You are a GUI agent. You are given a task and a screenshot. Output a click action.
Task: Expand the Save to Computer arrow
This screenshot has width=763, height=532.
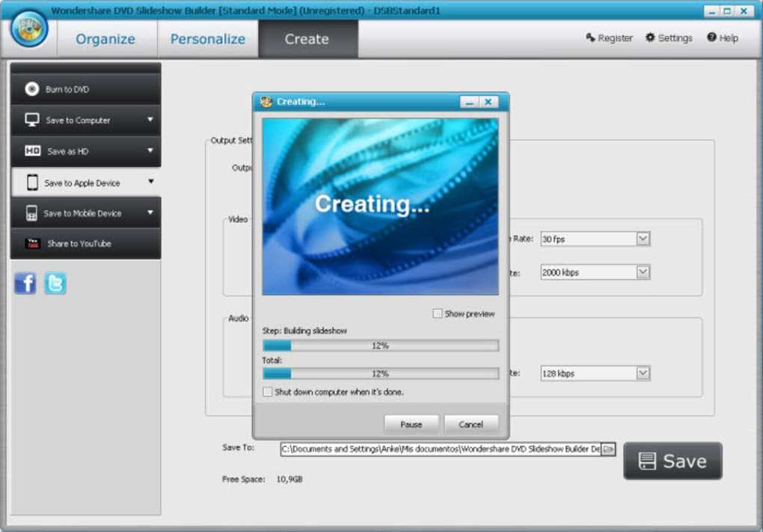[x=150, y=119]
